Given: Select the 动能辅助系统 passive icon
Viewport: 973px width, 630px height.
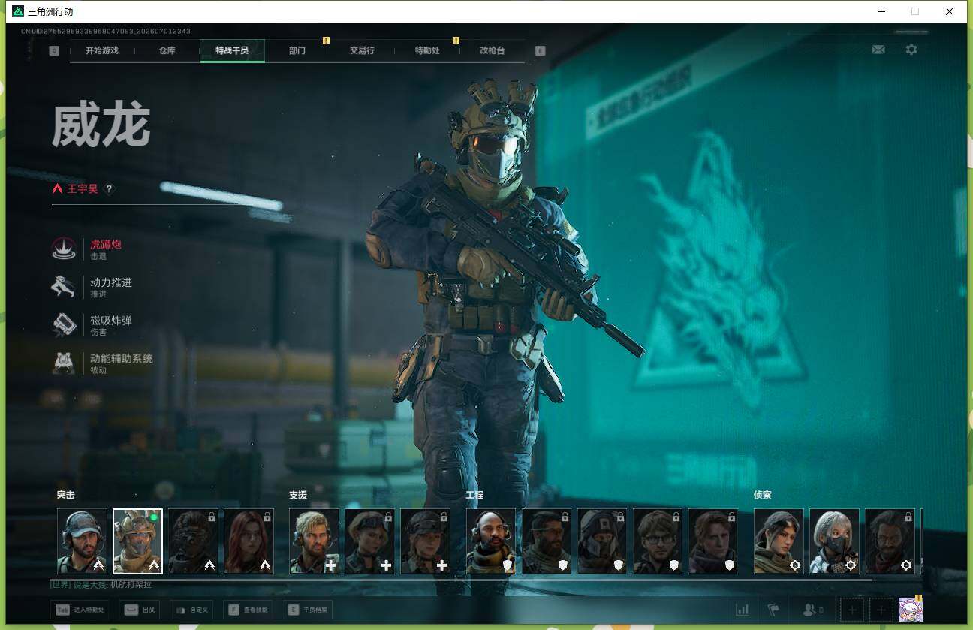Looking at the screenshot, I should point(63,363).
